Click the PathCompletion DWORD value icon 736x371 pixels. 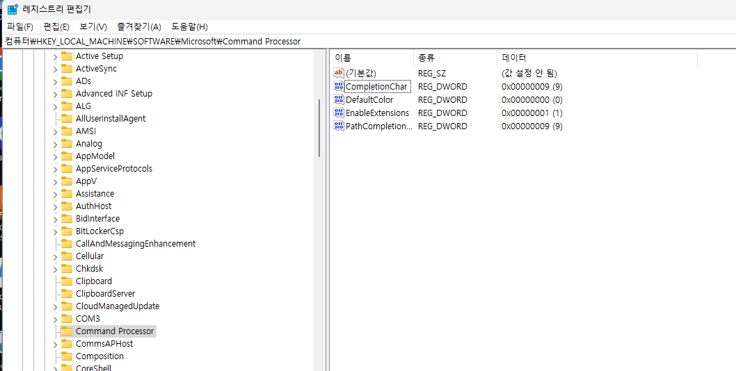pos(338,126)
